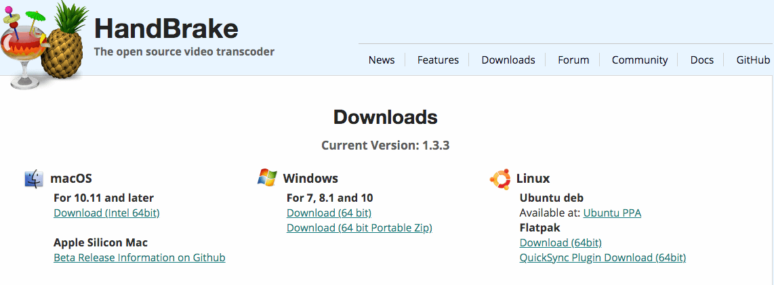The width and height of the screenshot is (774, 285).
Task: Click the Windows section heading
Action: point(310,179)
